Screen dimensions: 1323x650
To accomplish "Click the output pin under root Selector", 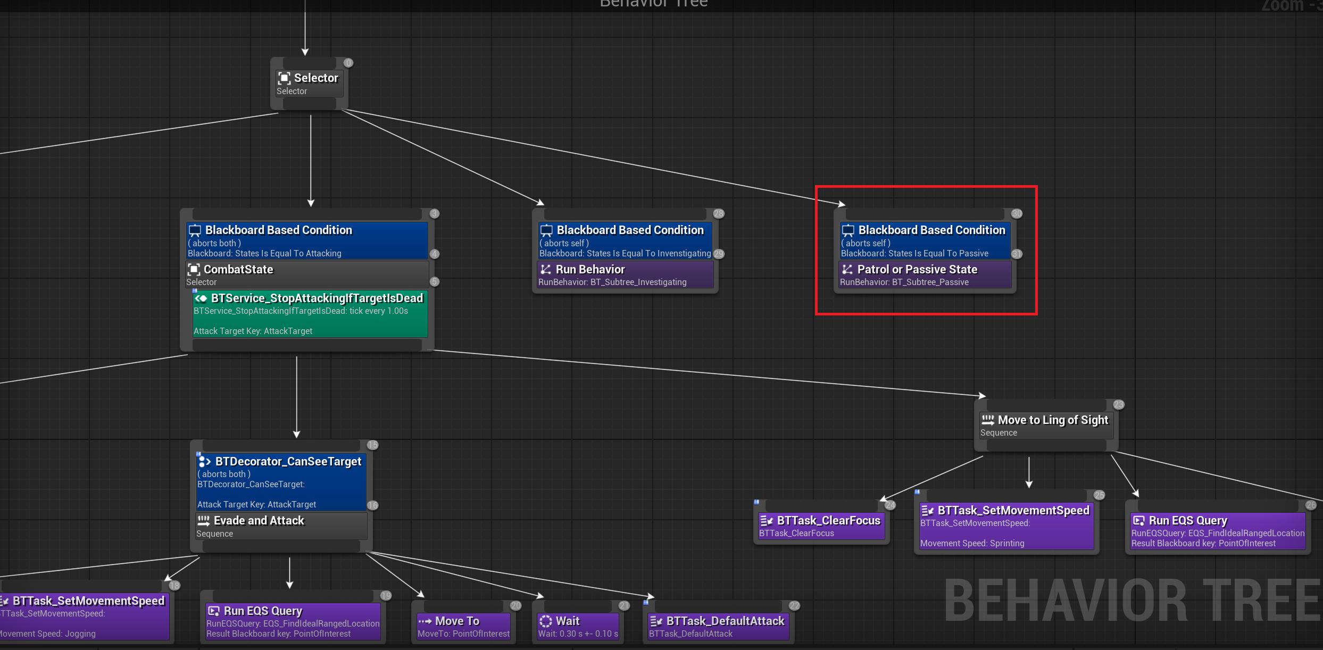I will tap(309, 104).
